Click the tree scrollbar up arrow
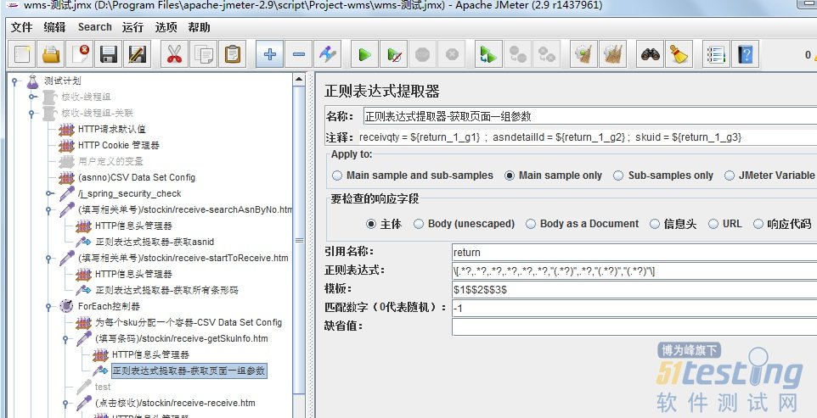Screen dimensions: 817x418 pyautogui.click(x=299, y=80)
